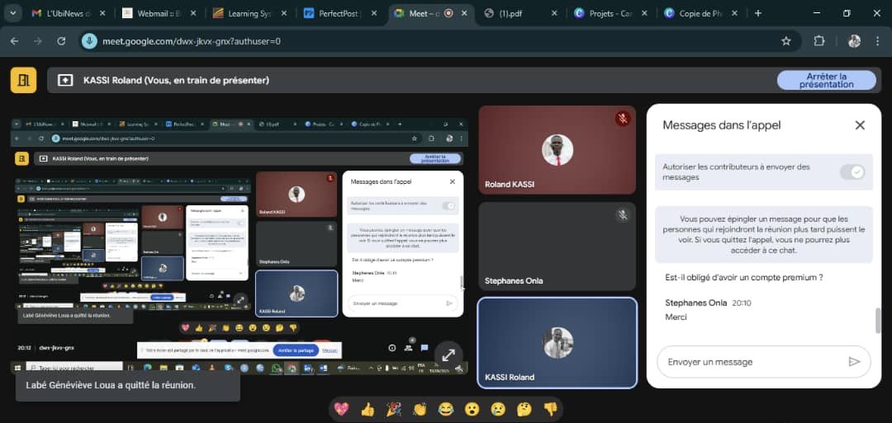Click the Stephanes Onla 20:10 message header

click(x=709, y=303)
